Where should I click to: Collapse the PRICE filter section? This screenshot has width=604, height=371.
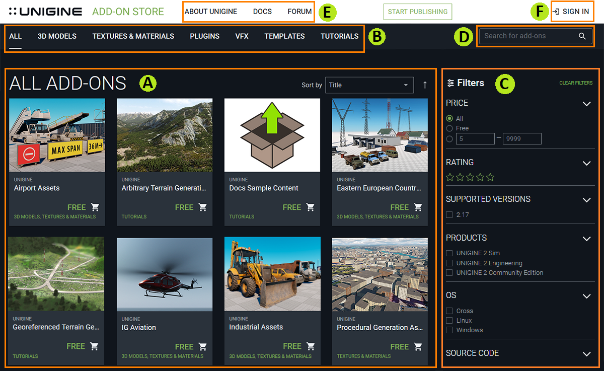click(586, 104)
